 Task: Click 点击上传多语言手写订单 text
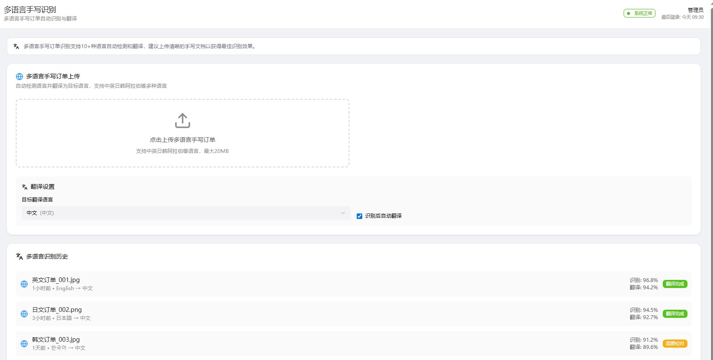[x=182, y=140]
